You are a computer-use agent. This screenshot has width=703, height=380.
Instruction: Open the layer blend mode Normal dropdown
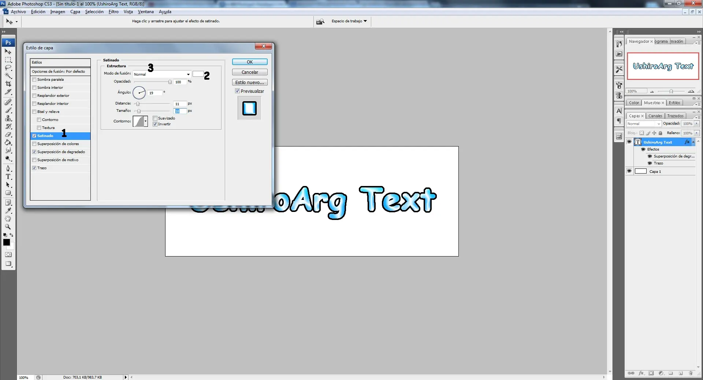(644, 124)
